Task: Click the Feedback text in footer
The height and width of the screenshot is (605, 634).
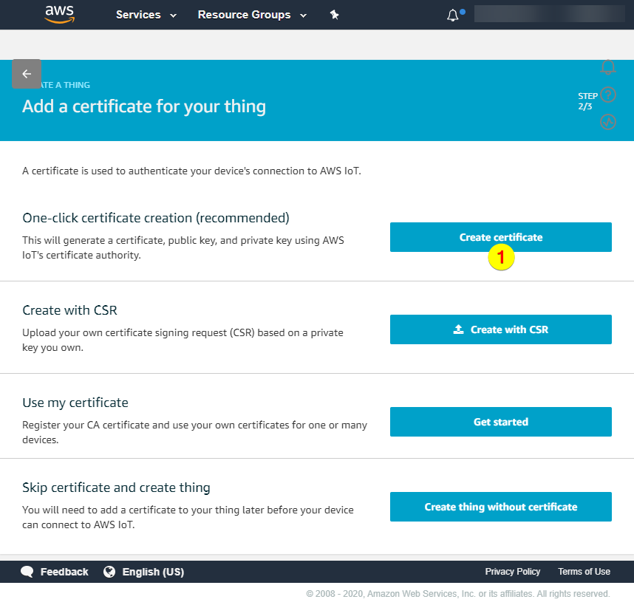Action: click(x=64, y=572)
